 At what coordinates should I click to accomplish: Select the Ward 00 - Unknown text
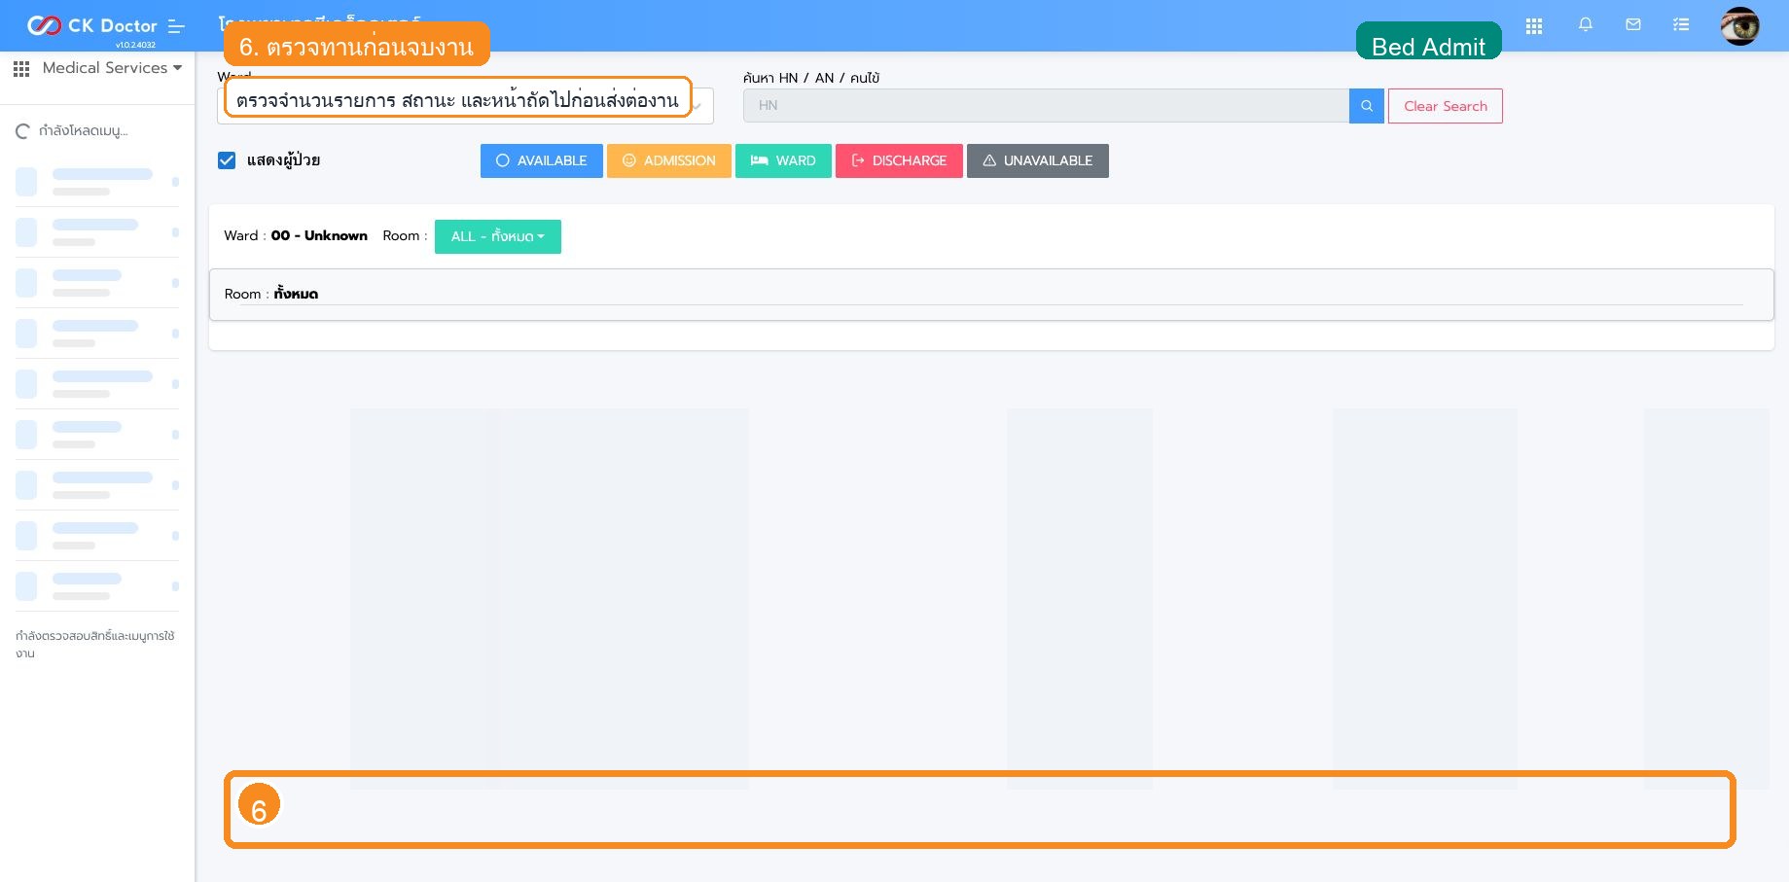click(296, 235)
